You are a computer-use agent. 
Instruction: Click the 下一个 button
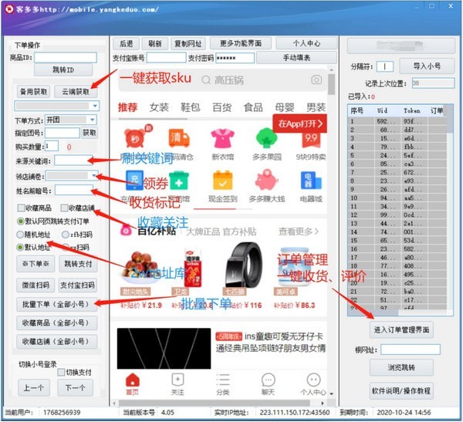coord(76,387)
